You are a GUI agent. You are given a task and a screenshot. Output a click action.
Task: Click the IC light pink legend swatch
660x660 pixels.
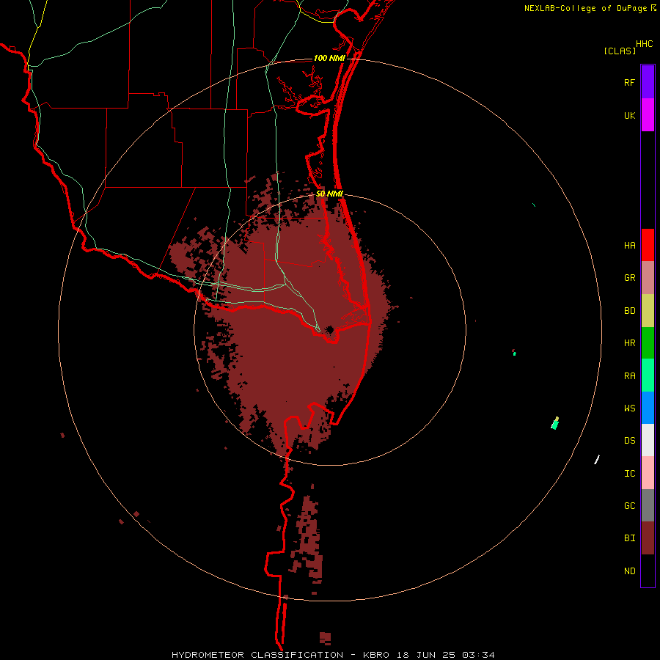[x=648, y=473]
